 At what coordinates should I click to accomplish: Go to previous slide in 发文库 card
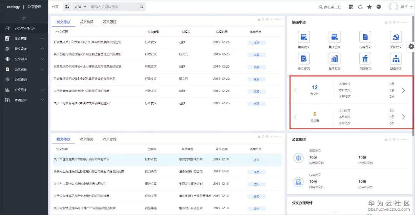(295, 90)
